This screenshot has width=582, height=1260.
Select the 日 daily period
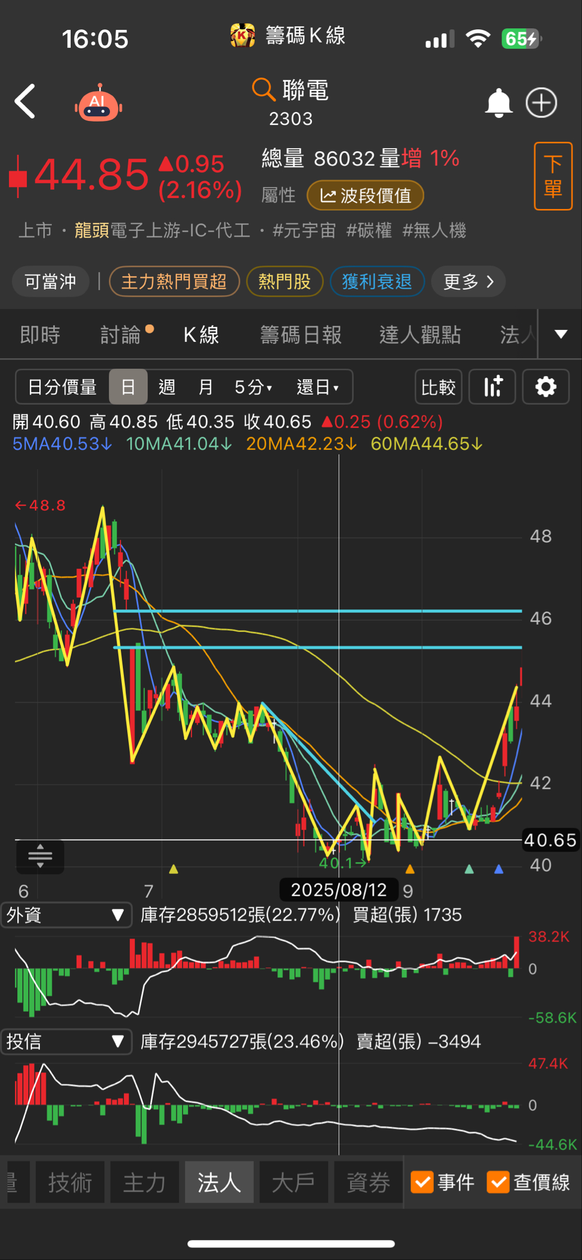128,387
